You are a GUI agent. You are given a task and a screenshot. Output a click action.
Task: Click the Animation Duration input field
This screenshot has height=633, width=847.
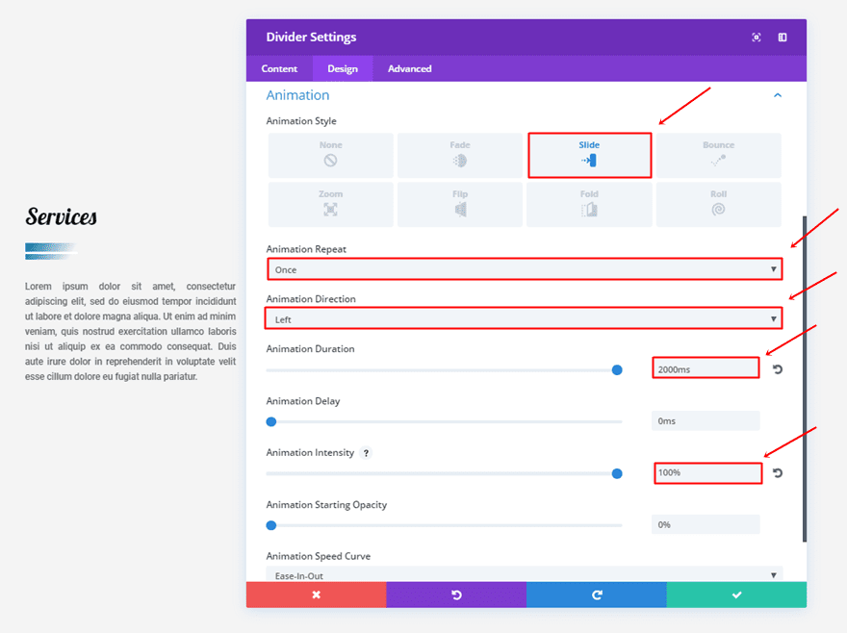point(706,369)
